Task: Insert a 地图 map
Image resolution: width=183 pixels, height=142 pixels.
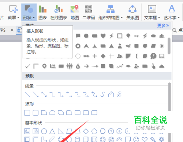Action: point(75,12)
